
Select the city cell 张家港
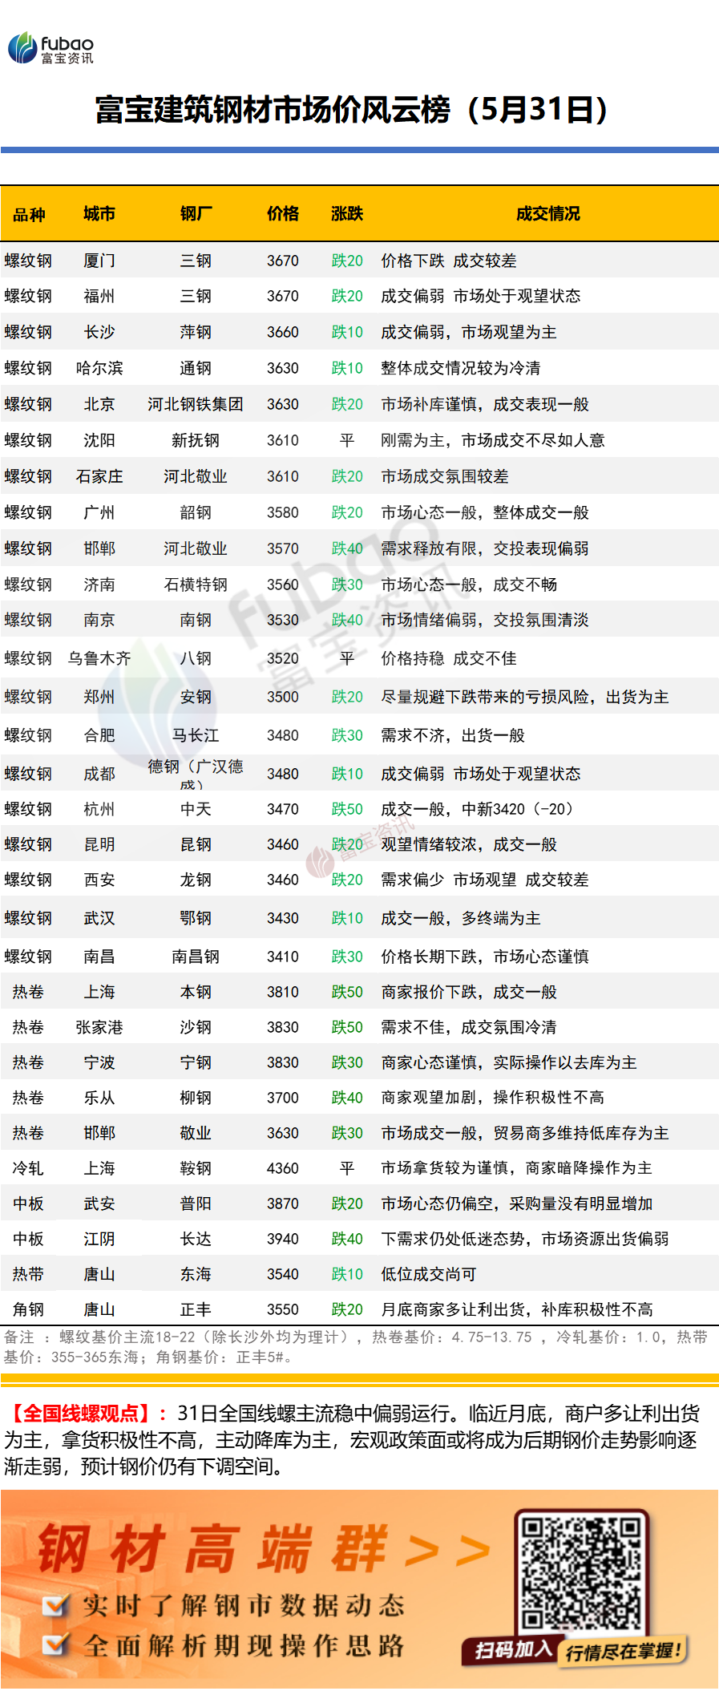click(x=99, y=1027)
